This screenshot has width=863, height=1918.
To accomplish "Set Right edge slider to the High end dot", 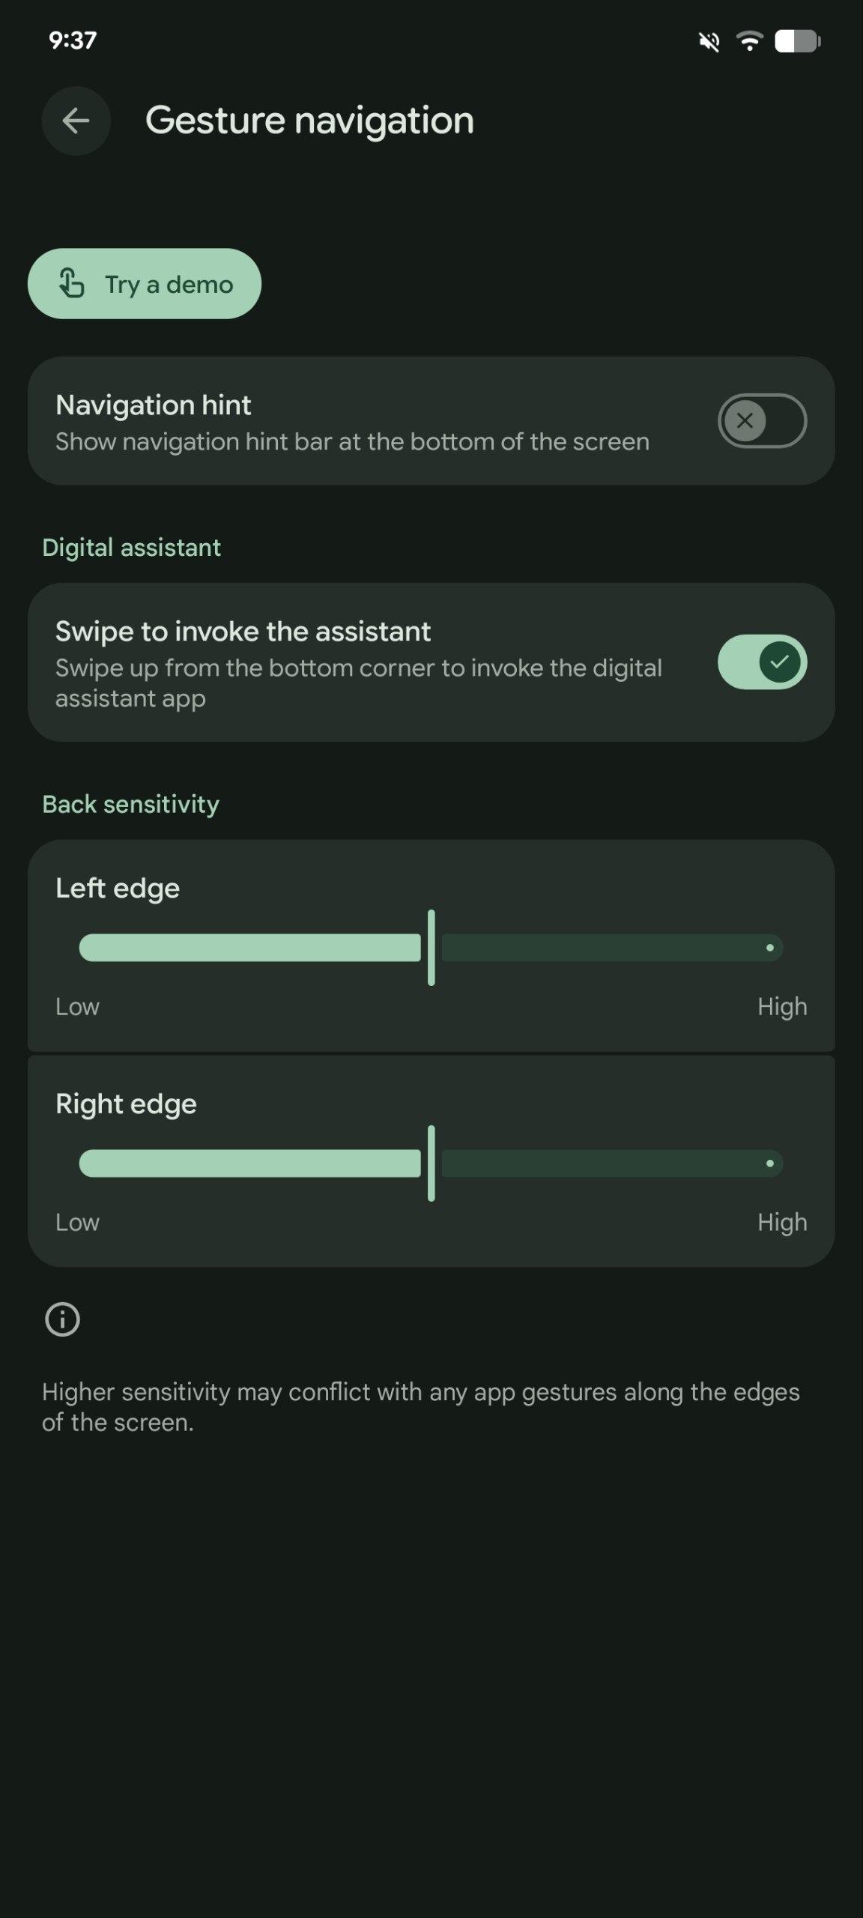I will 769,1164.
